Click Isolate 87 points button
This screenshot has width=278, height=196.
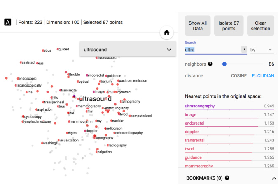pos(229,26)
